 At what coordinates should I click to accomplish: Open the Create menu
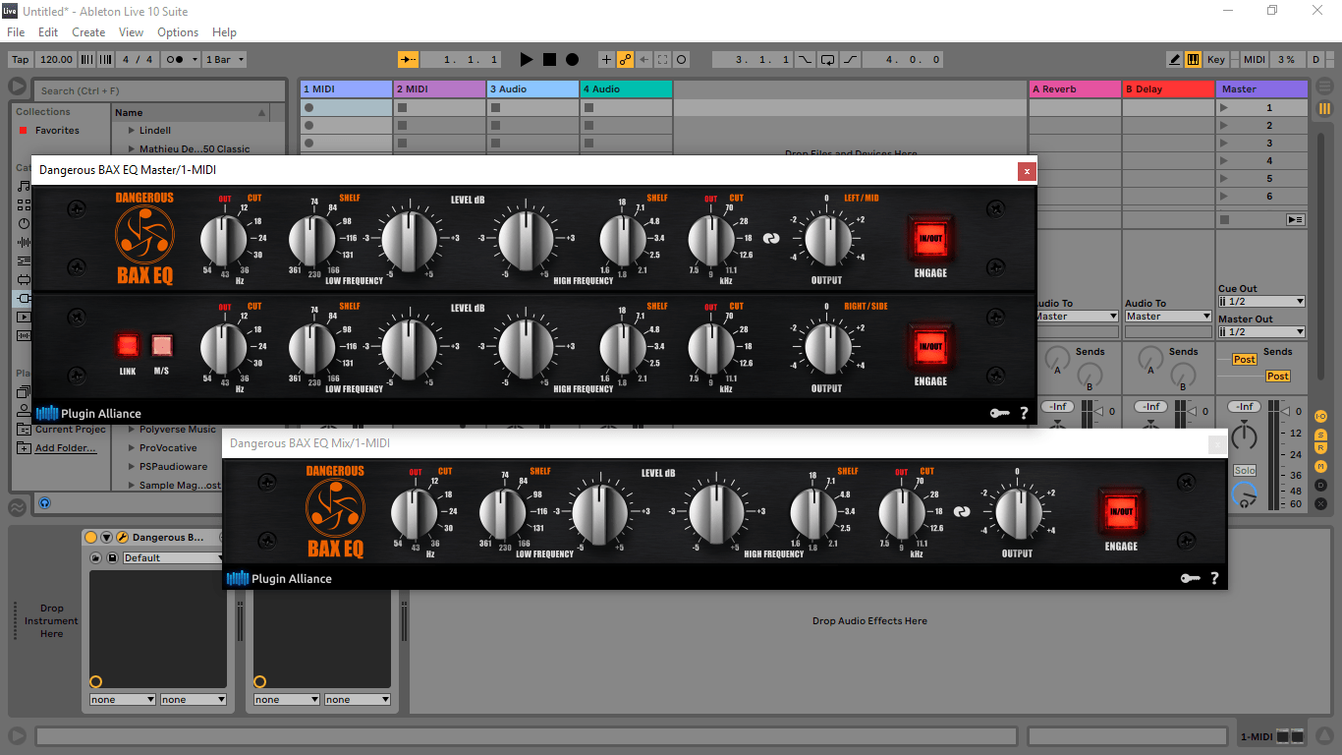[88, 32]
